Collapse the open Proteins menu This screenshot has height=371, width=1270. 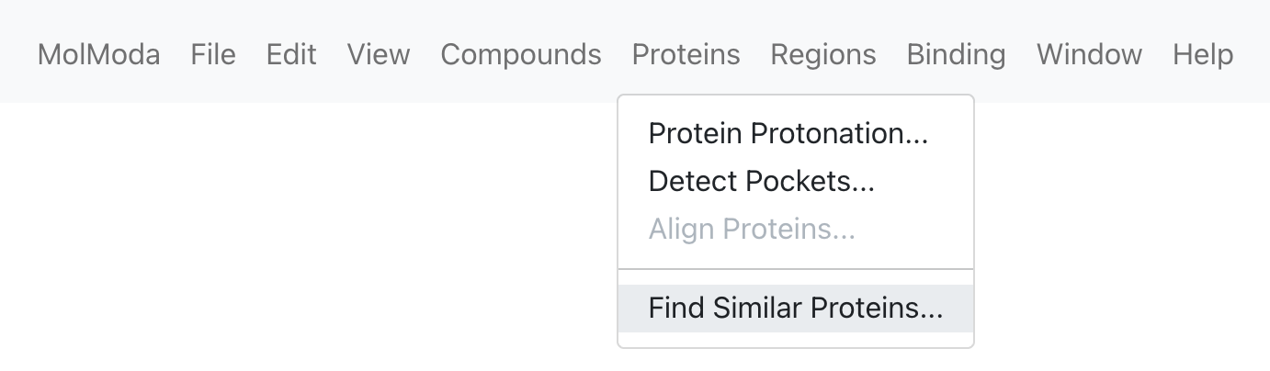(686, 54)
